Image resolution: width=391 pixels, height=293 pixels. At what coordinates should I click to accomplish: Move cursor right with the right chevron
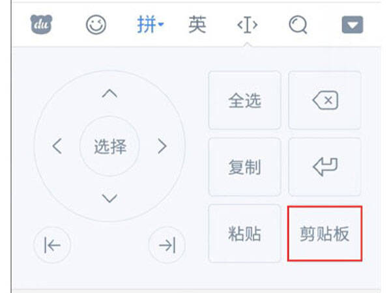162,146
